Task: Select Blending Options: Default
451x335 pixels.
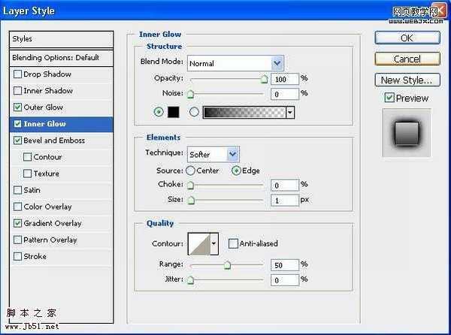Action: [x=56, y=58]
